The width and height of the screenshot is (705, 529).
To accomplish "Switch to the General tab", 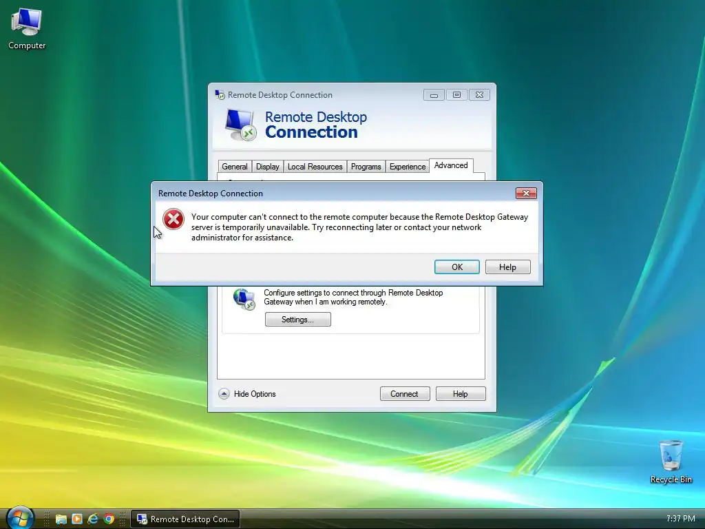I will (235, 167).
